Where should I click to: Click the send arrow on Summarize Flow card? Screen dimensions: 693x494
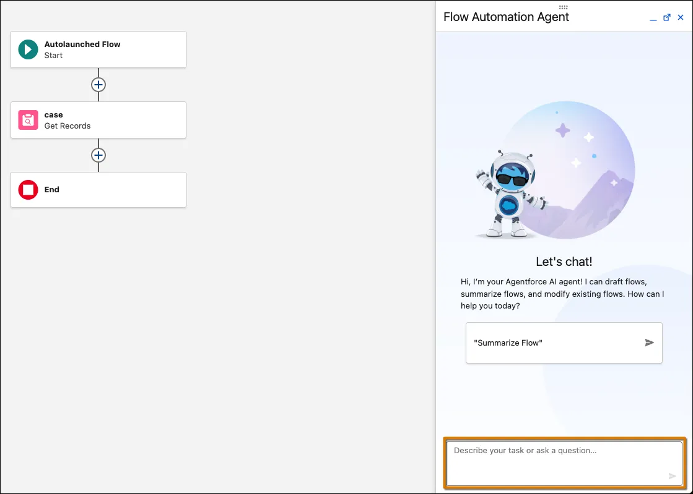pos(649,342)
